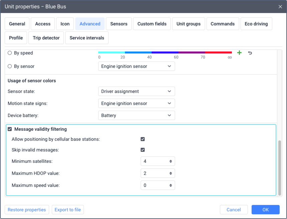Click the Minimum satellites spinner arrows
Screen dimensions: 287x219
click(x=171, y=161)
